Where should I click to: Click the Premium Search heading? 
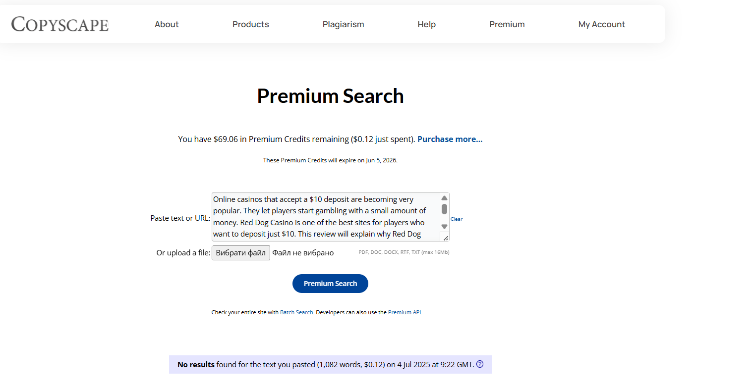330,96
